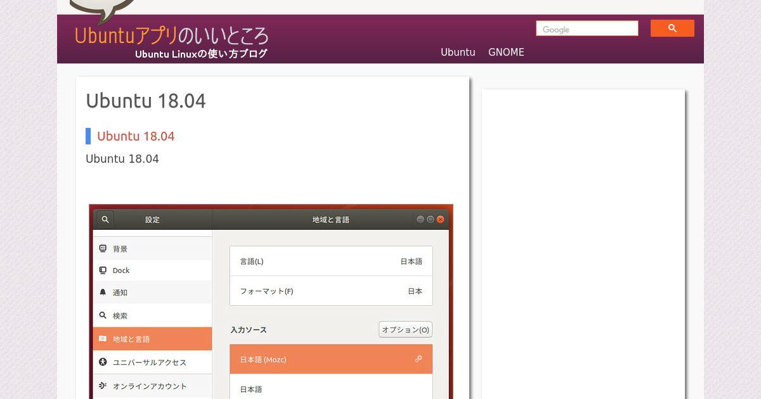Maximize the settings window
The height and width of the screenshot is (399, 761).
(431, 219)
